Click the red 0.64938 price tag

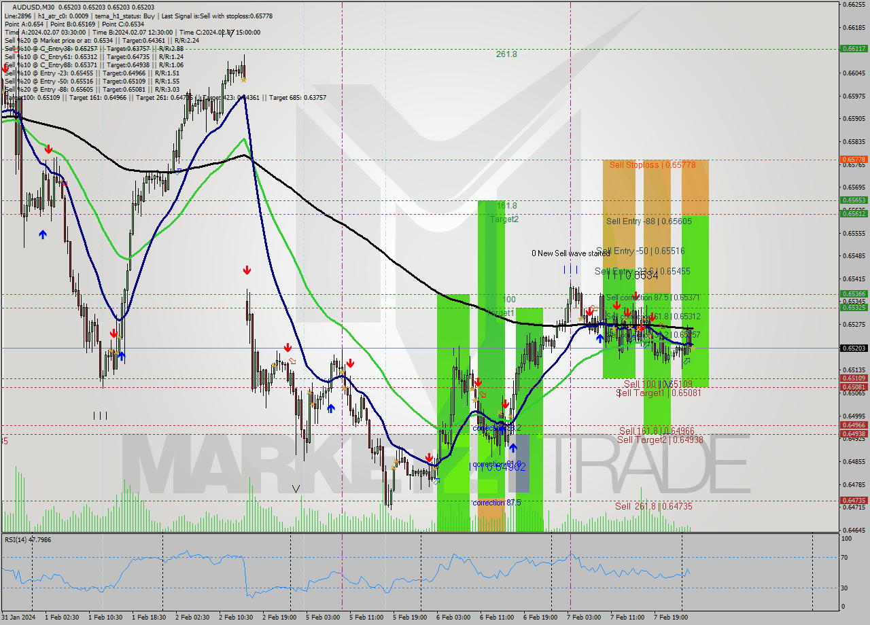854,434
